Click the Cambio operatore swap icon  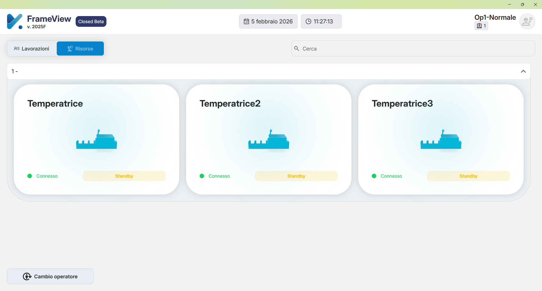[x=27, y=276]
